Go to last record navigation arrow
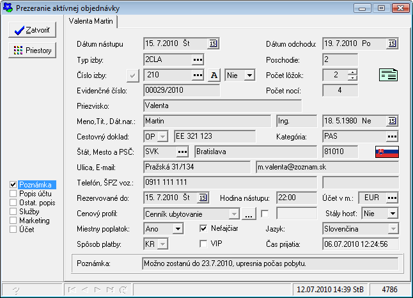The image size is (413, 298). click(110, 290)
